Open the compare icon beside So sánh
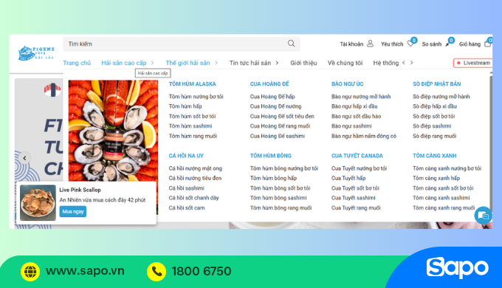 447,44
